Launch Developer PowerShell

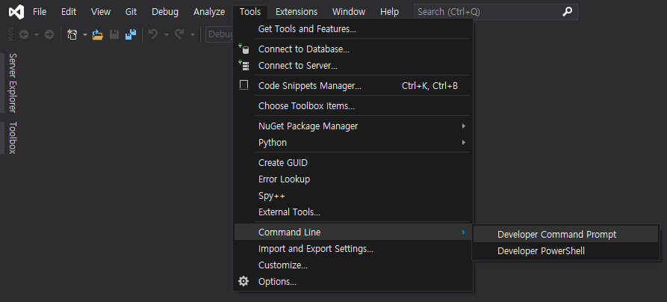tap(565, 251)
